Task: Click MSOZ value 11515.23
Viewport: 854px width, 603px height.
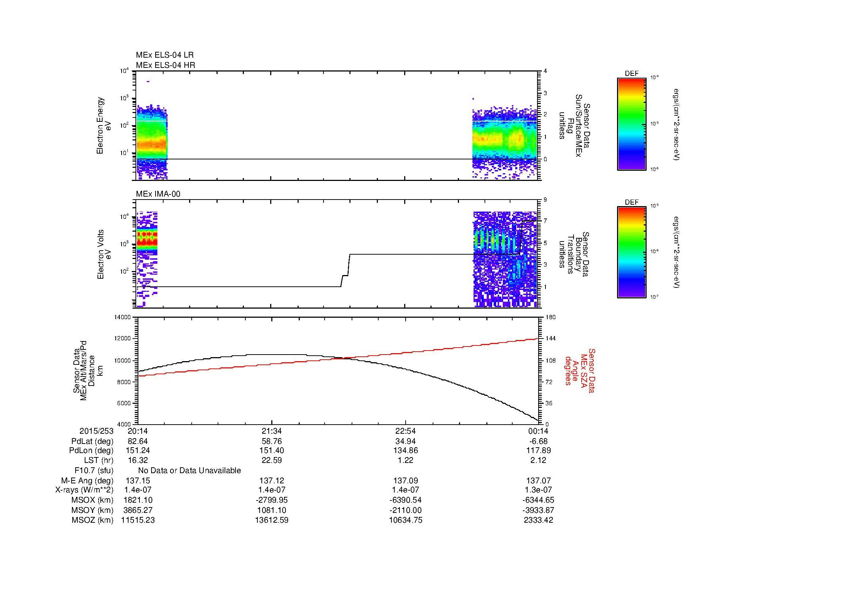Action: point(138,520)
